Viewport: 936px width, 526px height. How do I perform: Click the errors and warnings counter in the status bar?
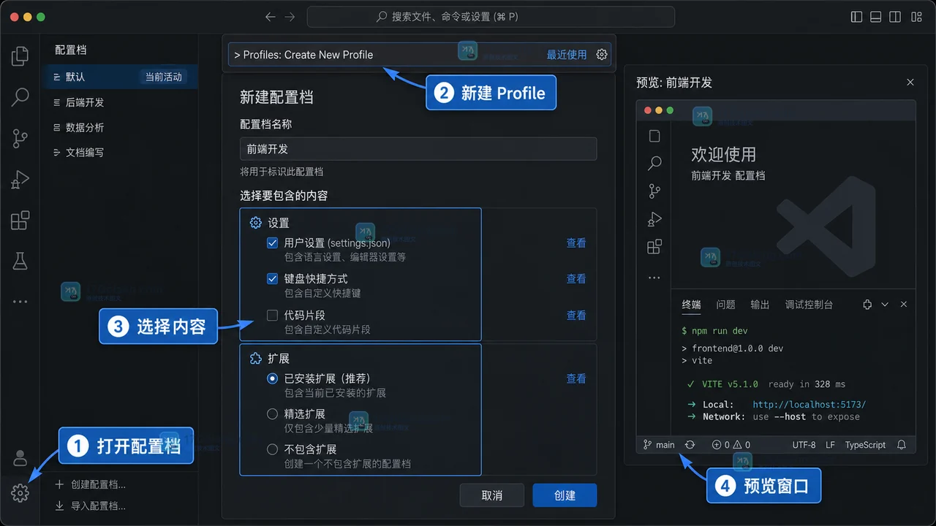[x=731, y=445]
